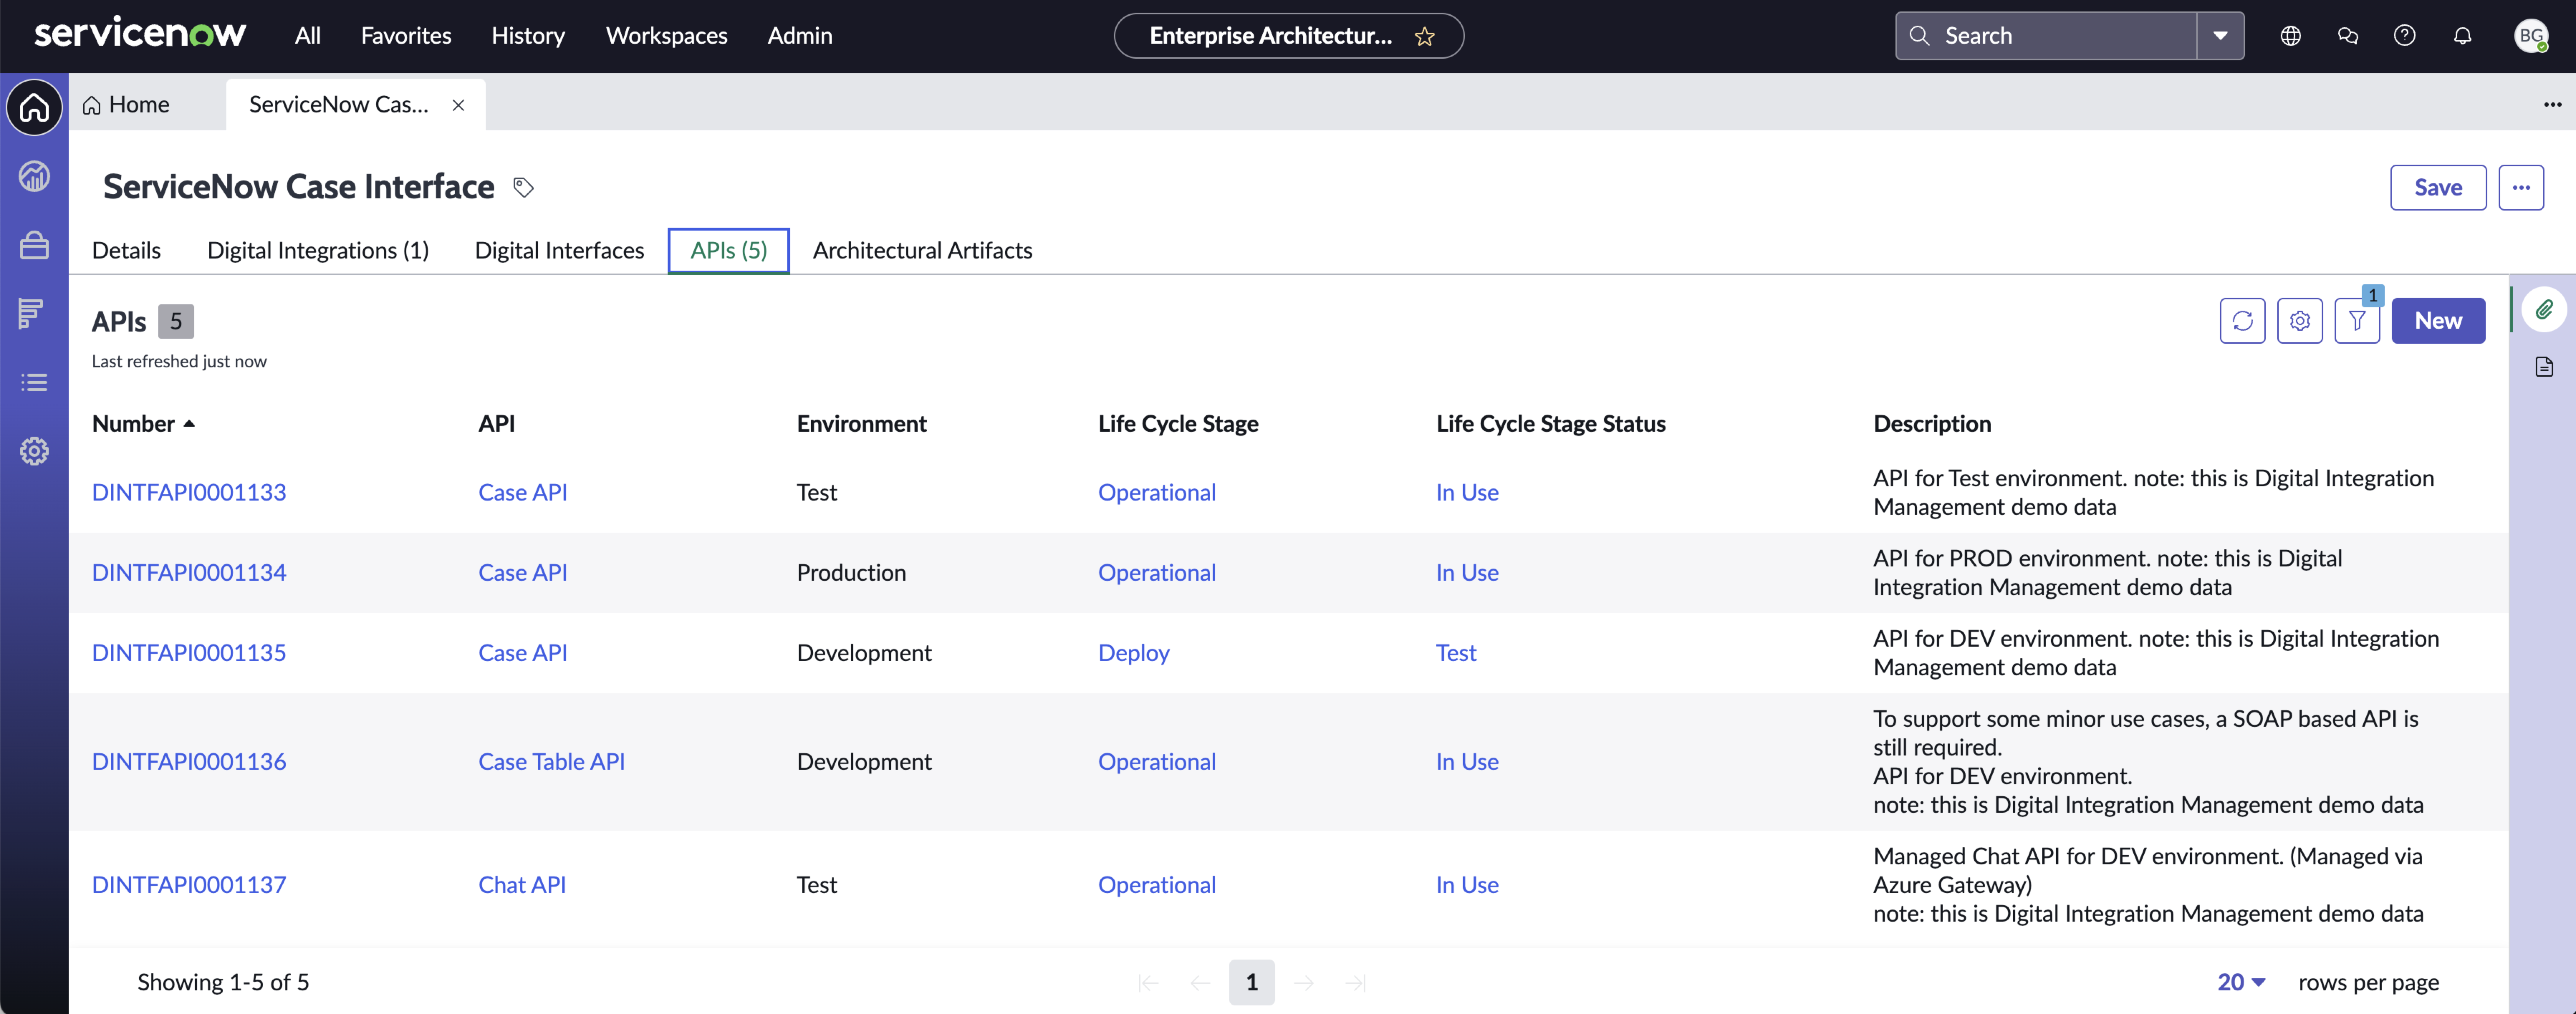This screenshot has width=2576, height=1014.
Task: Open the chat conversations icon
Action: click(x=2348, y=36)
